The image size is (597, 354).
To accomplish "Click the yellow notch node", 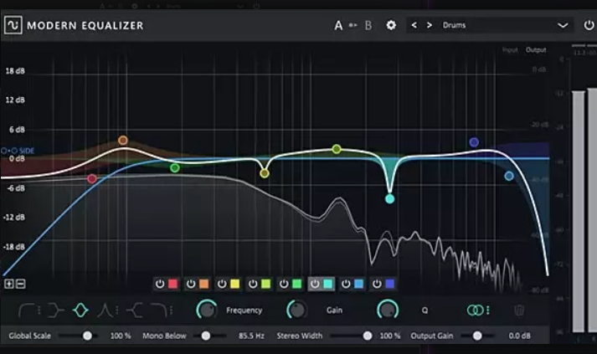I will tap(265, 173).
